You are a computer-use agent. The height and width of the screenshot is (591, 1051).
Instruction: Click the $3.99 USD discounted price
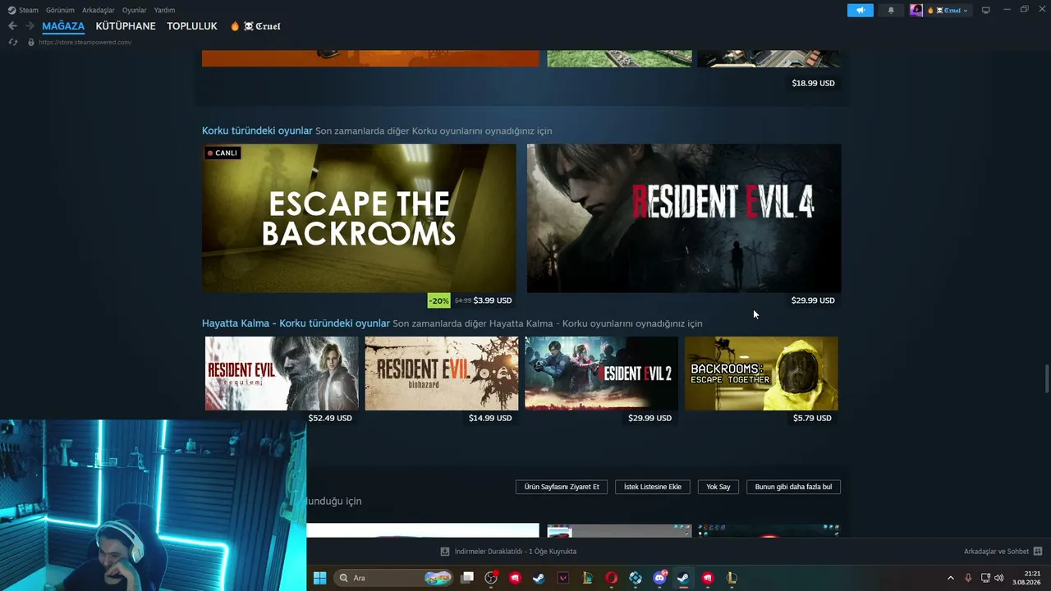(x=493, y=300)
